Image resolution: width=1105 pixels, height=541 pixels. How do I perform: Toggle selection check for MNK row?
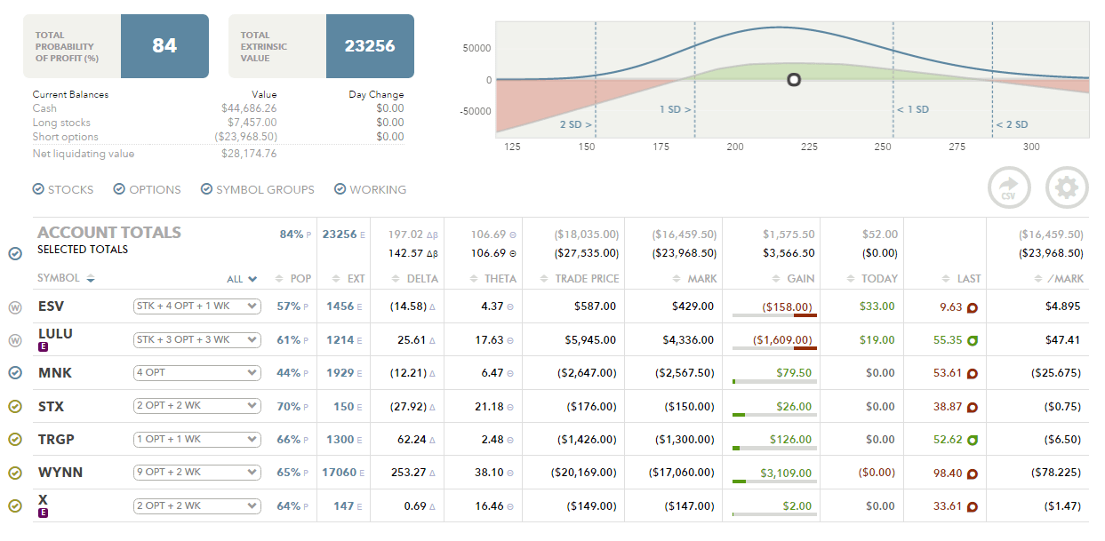pyautogui.click(x=15, y=374)
